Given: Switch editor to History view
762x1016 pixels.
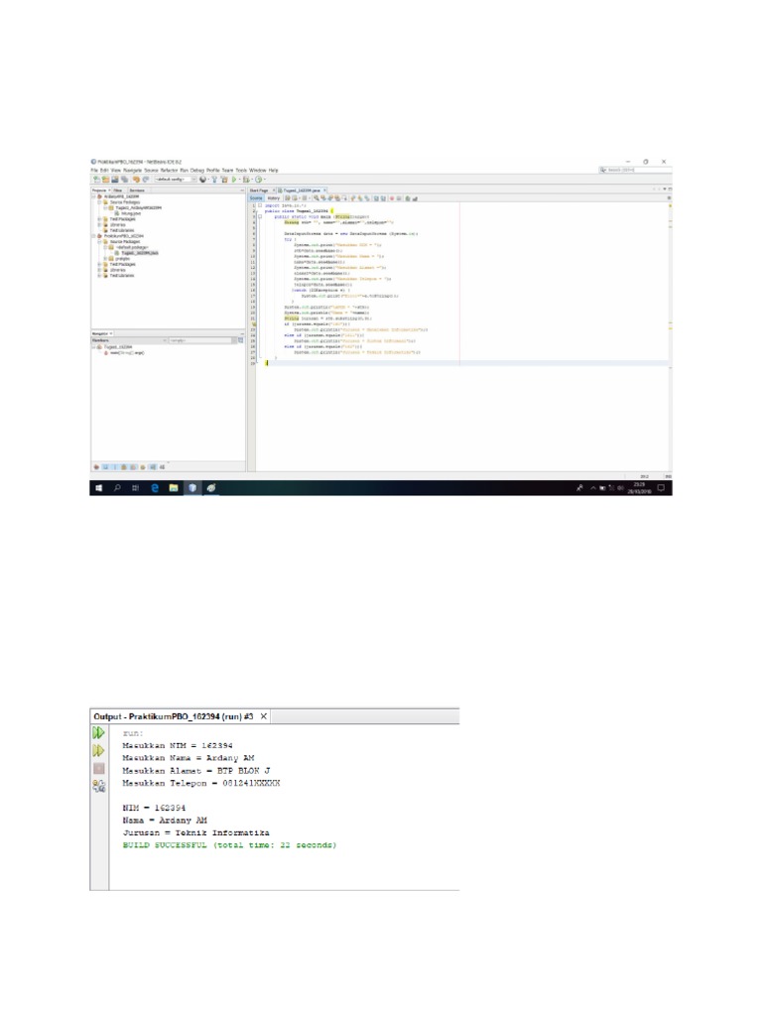Looking at the screenshot, I should [273, 198].
